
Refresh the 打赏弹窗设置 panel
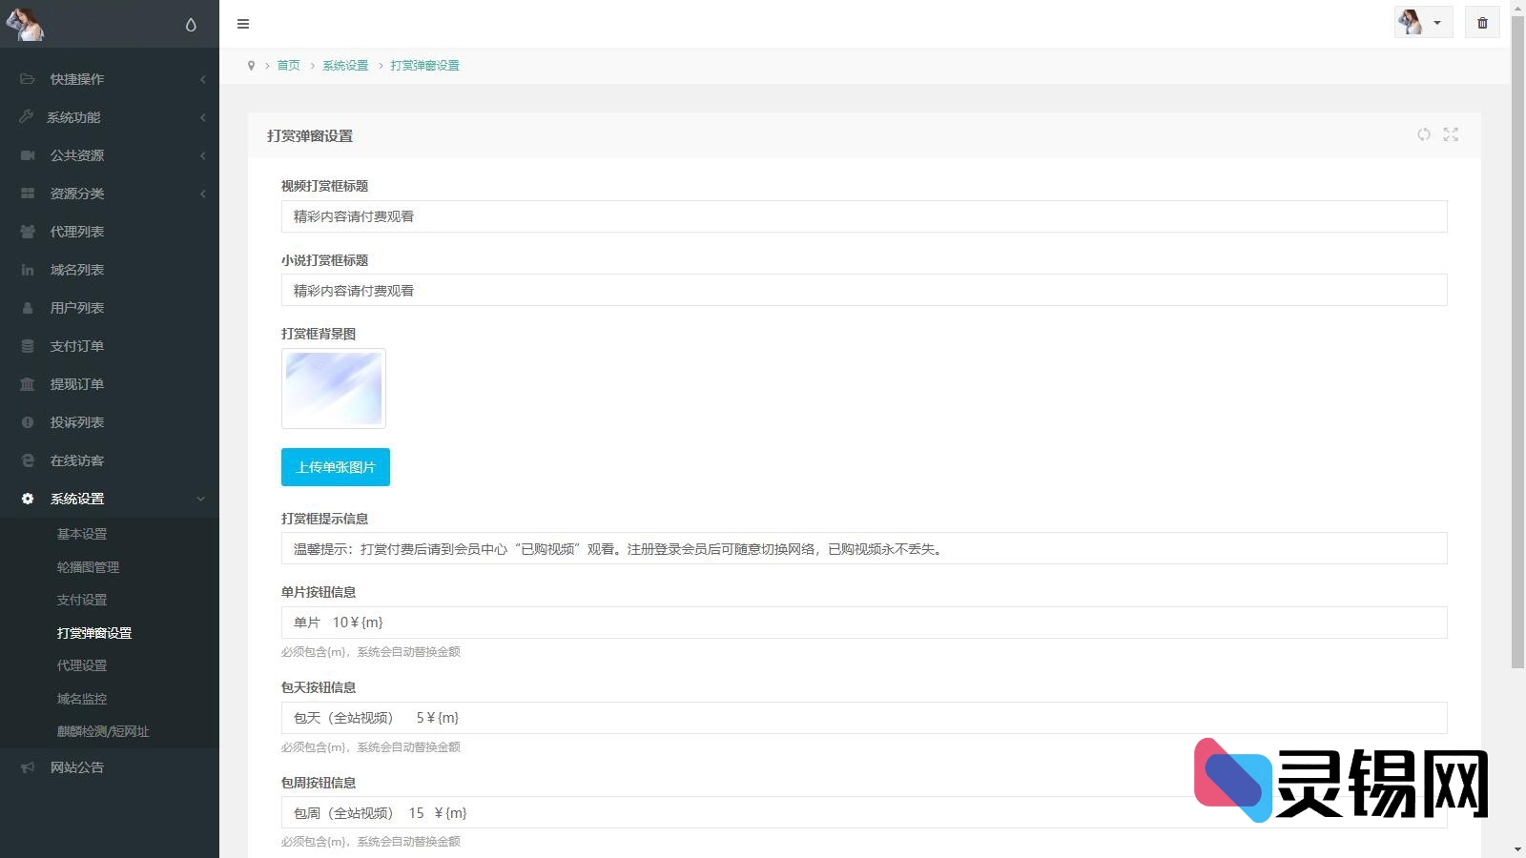[x=1424, y=134]
